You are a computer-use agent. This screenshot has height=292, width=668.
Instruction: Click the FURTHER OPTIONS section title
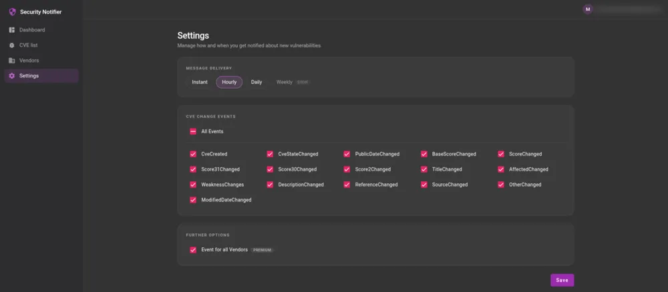pyautogui.click(x=208, y=235)
